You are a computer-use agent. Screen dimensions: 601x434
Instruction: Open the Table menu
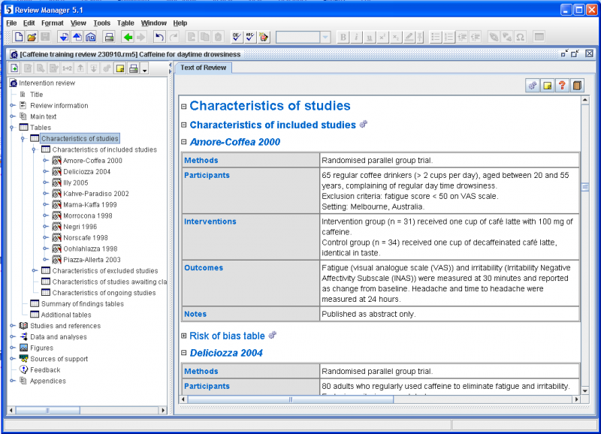point(125,23)
